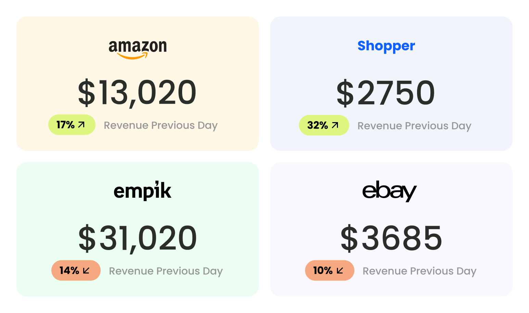
Task: Click the up arrow beside 17%
Action: tap(81, 125)
